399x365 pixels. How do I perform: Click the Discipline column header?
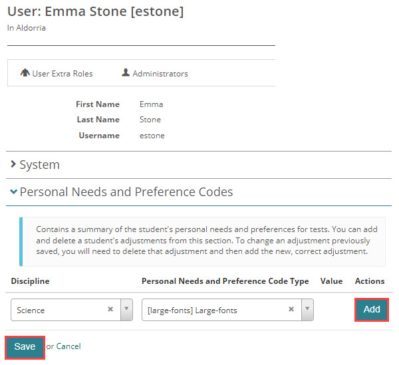31,281
